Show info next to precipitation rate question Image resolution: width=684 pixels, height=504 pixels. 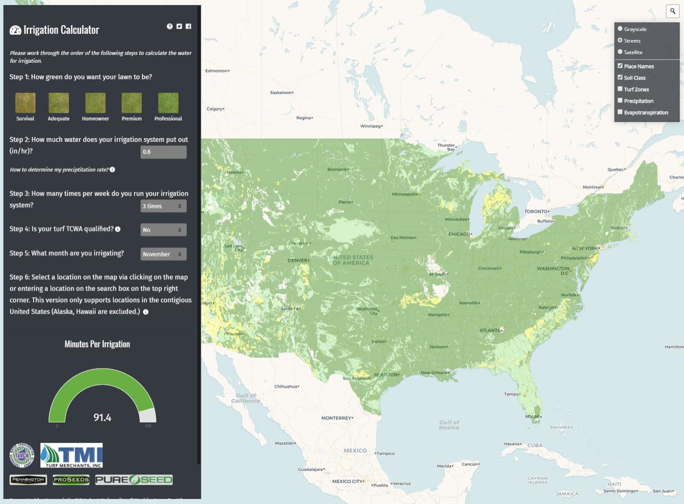coord(112,170)
